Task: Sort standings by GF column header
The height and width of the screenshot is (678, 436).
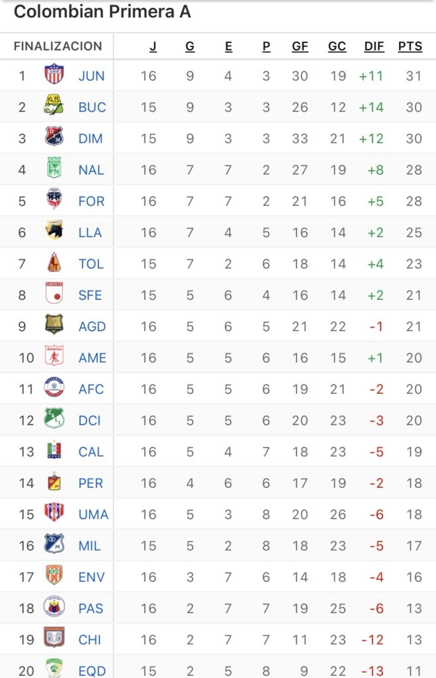Action: (x=300, y=46)
